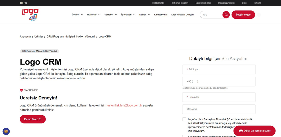Open İletişim in the top bar
This screenshot has height=137, width=281.
257,3
